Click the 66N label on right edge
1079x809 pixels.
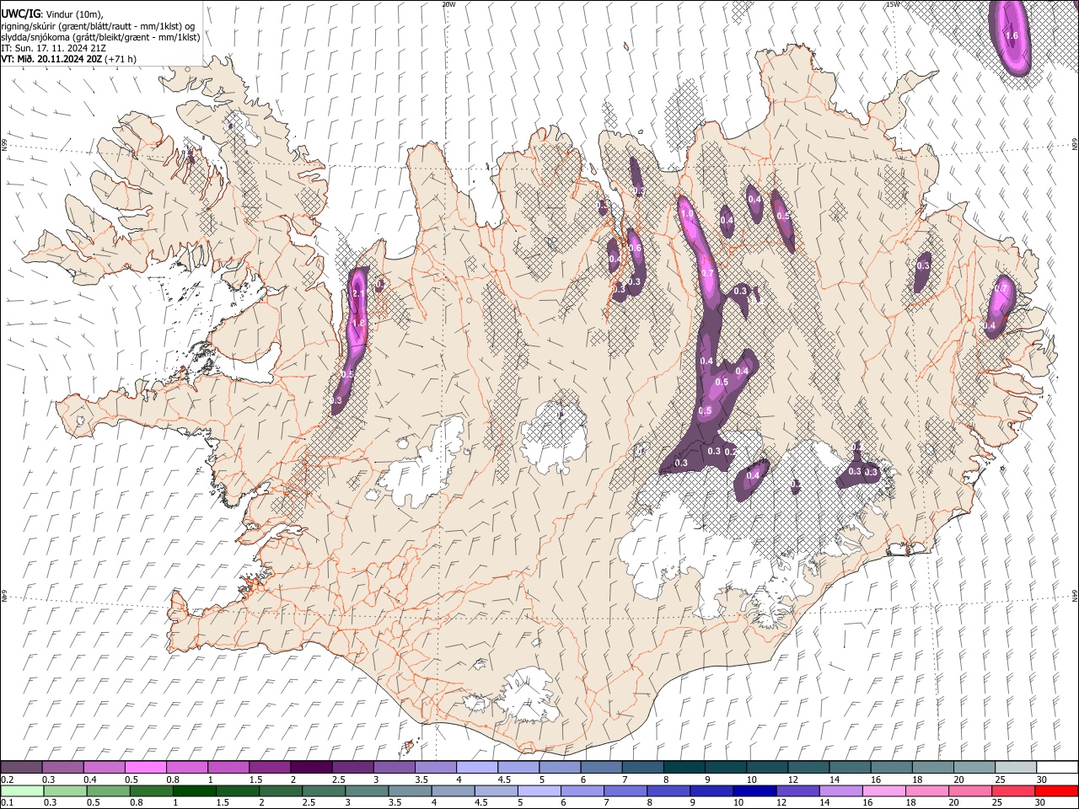[1075, 143]
